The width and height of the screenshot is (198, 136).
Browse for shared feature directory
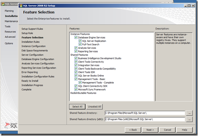[x=189, y=113]
